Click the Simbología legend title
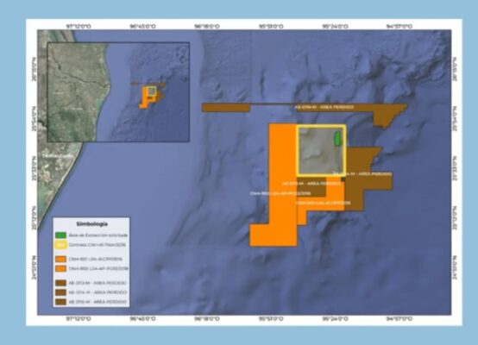The width and height of the screenshot is (478, 345). (x=91, y=224)
